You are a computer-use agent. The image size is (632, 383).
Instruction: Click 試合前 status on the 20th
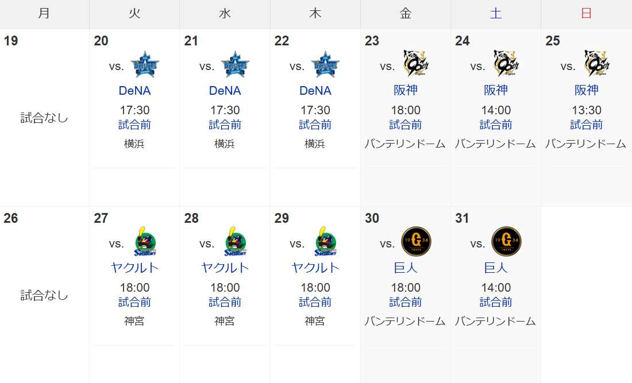(134, 125)
